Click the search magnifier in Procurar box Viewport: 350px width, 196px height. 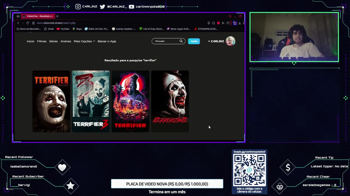181,41
